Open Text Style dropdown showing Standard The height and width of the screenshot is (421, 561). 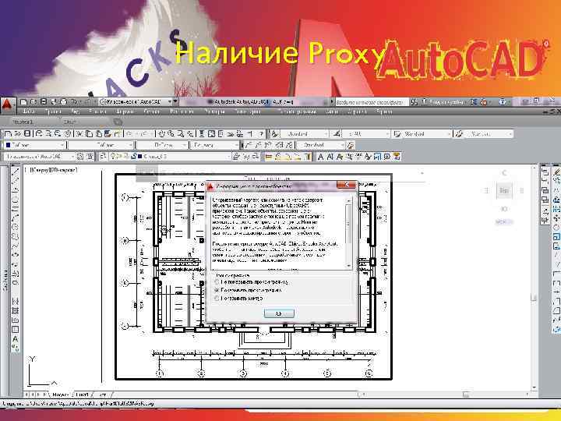(304, 134)
